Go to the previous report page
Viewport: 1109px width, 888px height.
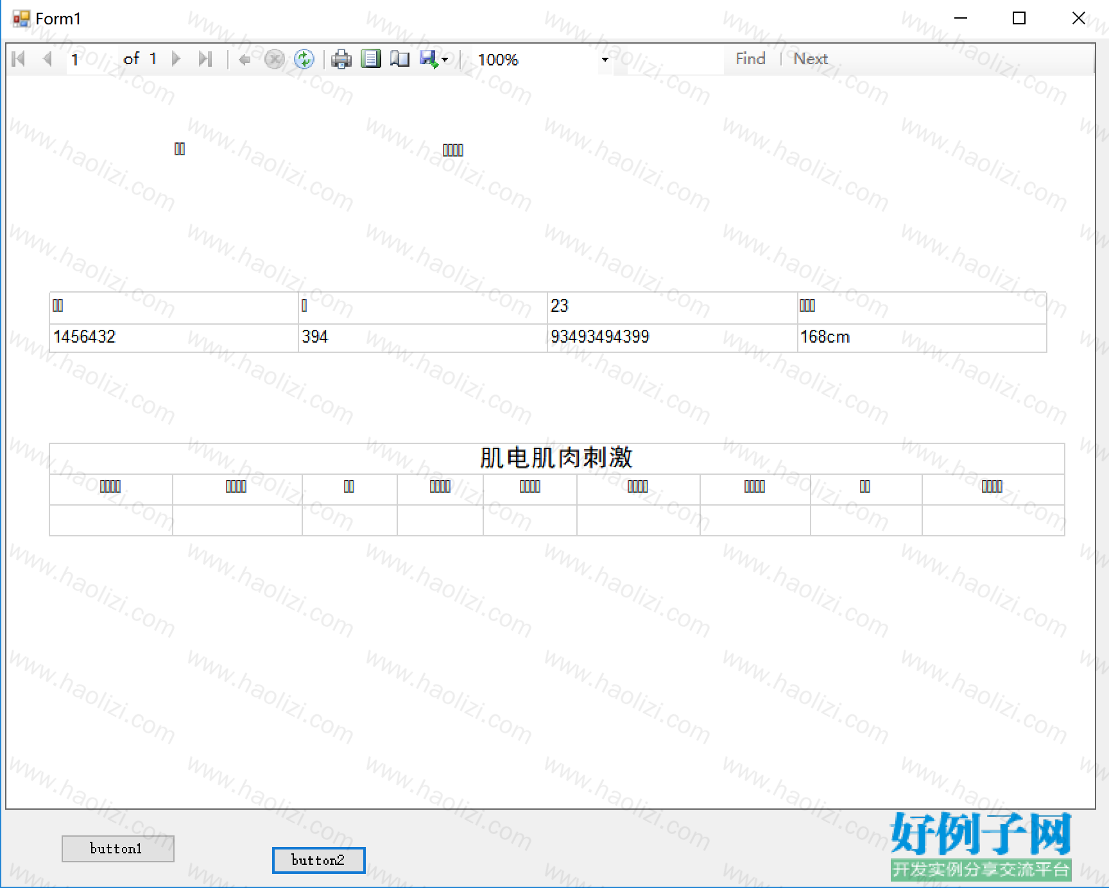[x=47, y=59]
